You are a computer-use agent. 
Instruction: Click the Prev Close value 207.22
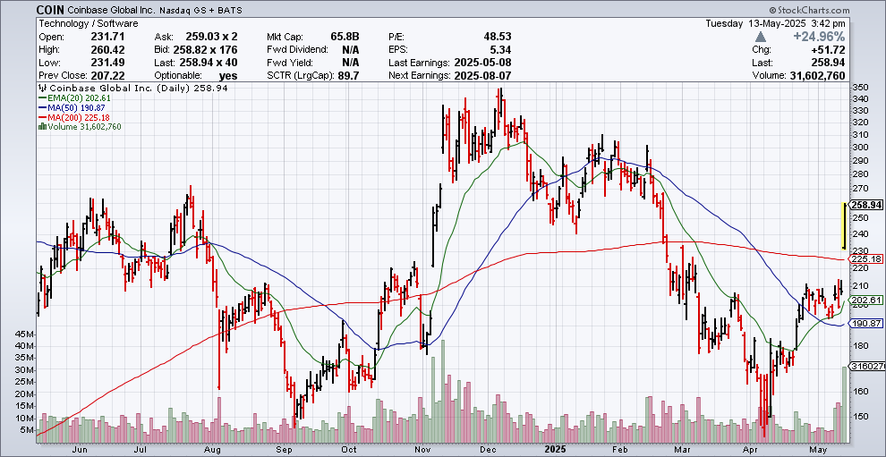click(x=109, y=76)
